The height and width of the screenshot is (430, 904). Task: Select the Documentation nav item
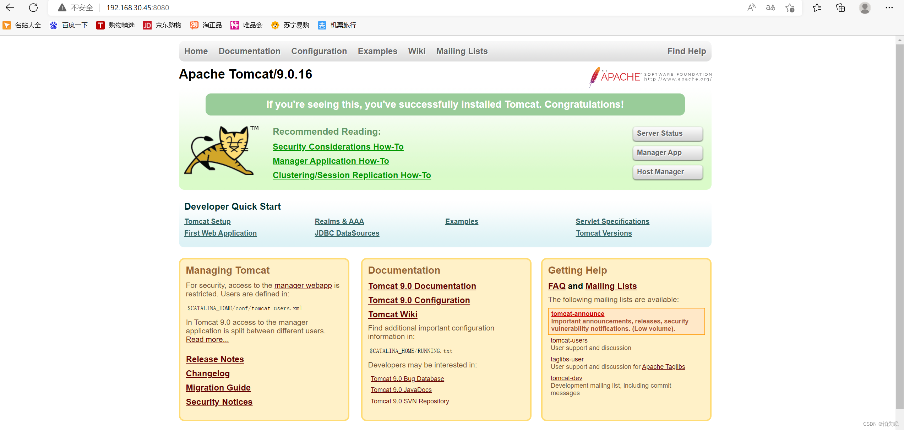(249, 51)
